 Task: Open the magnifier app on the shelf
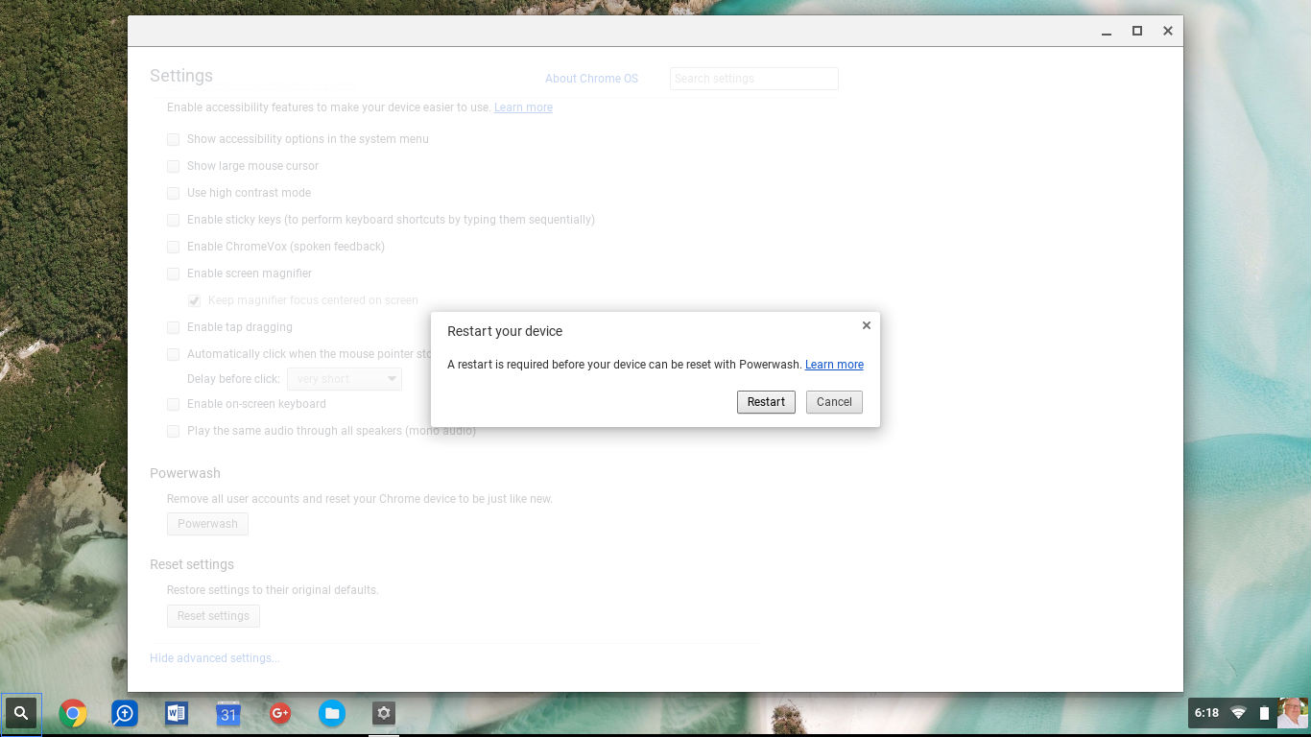[125, 713]
